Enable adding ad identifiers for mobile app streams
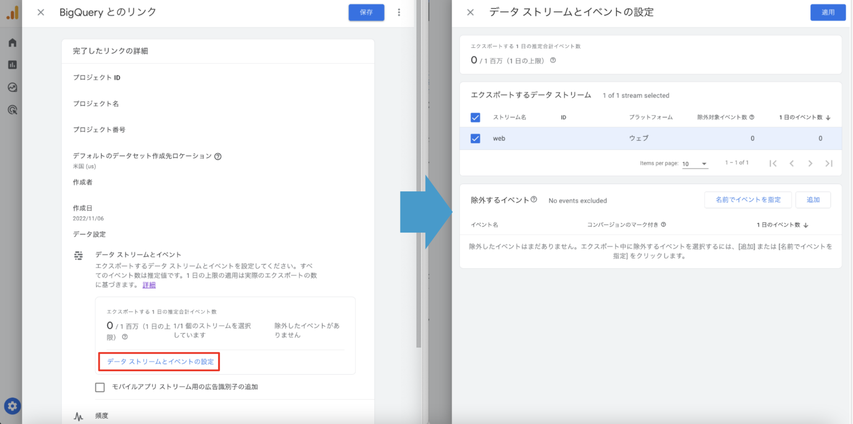 point(100,387)
